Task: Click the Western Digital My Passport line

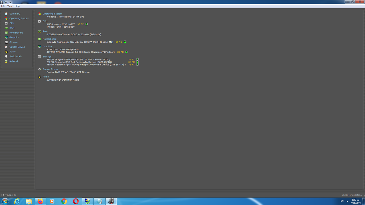Action: pos(86,65)
